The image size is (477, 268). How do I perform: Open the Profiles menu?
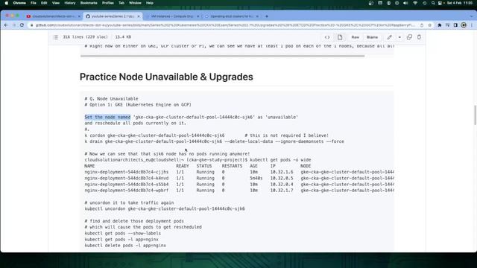click(107, 3)
